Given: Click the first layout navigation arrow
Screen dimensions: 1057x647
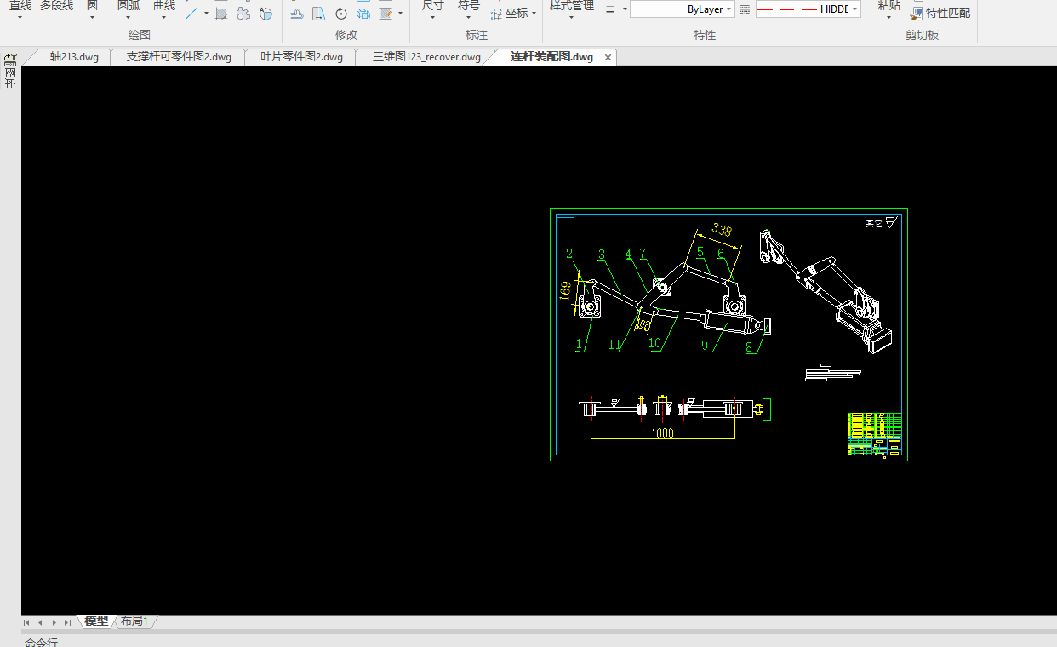Looking at the screenshot, I should pos(27,622).
